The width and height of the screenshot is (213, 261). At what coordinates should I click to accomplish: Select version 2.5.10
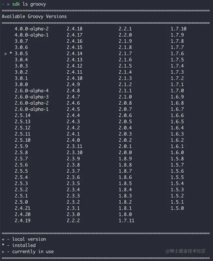point(22,140)
